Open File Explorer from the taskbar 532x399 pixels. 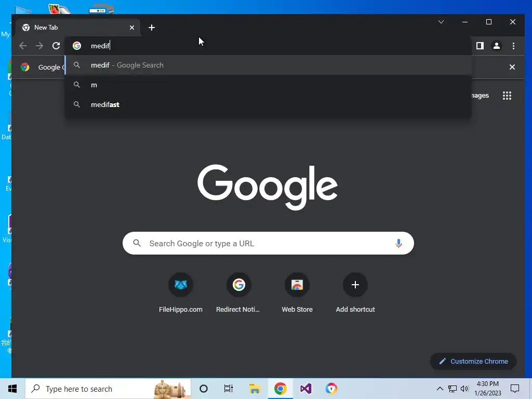[255, 389]
